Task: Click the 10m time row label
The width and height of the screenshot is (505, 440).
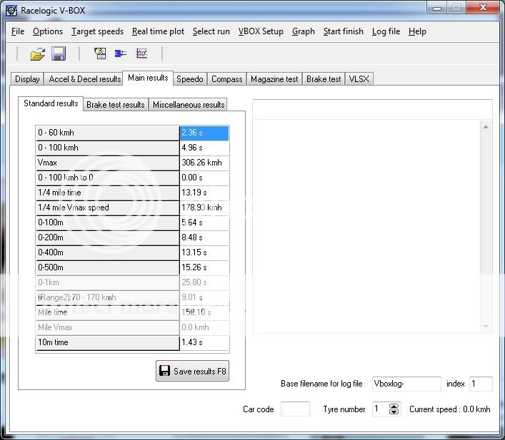Action: point(107,342)
